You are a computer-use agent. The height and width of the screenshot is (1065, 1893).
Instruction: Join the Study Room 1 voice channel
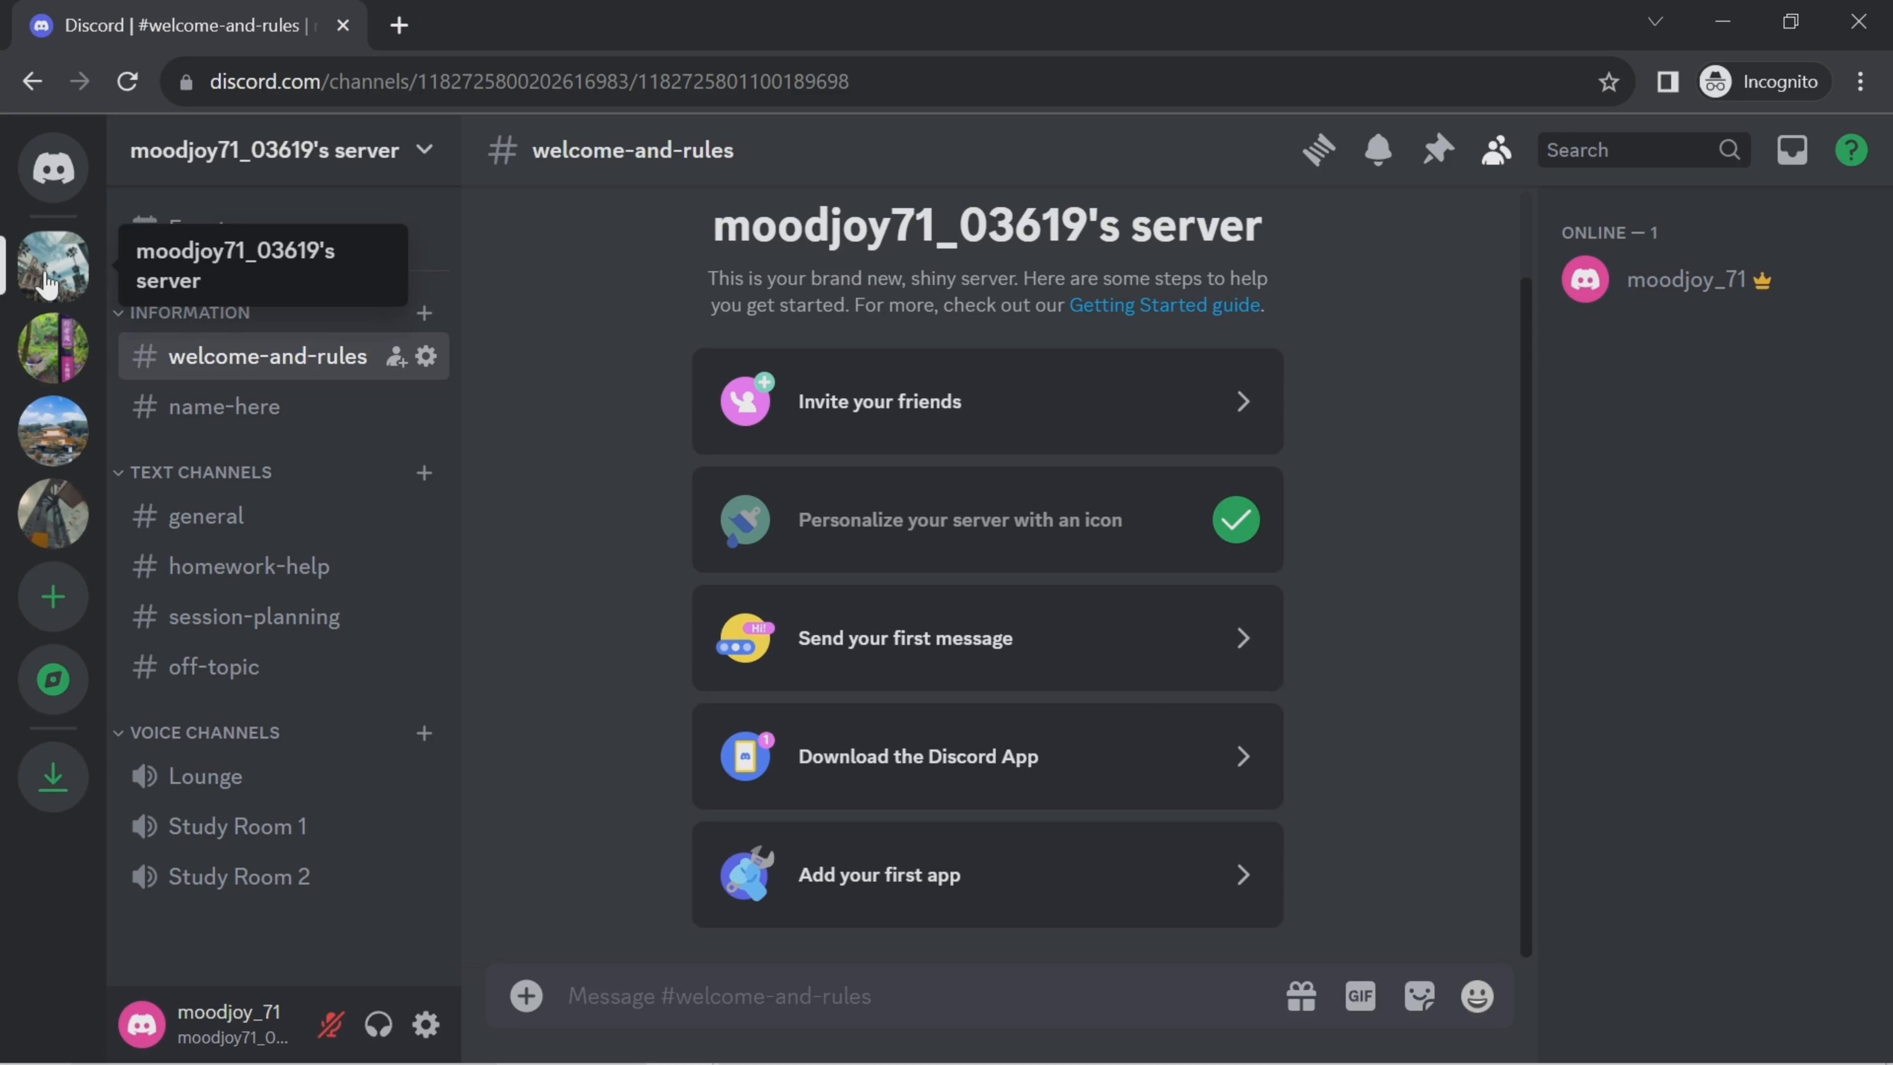click(x=237, y=827)
